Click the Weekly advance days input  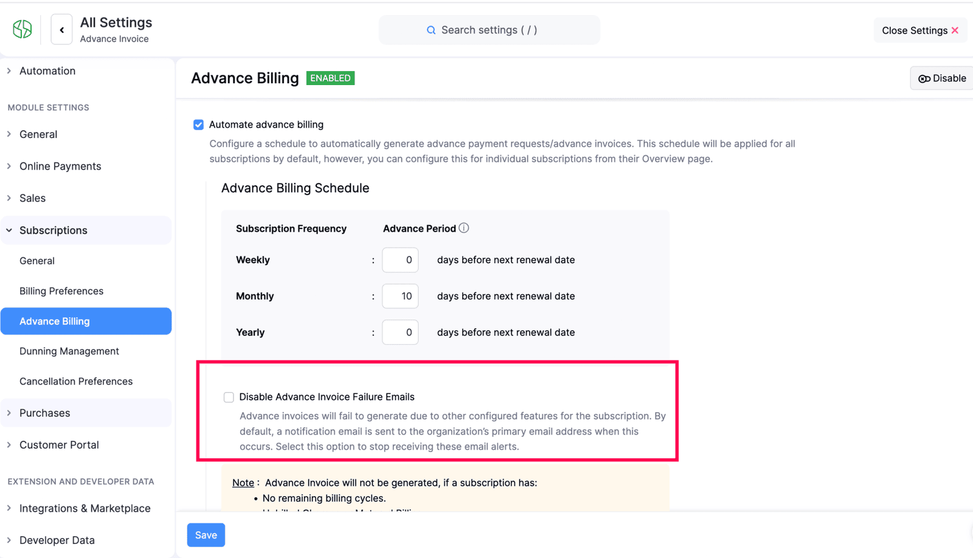click(x=400, y=260)
